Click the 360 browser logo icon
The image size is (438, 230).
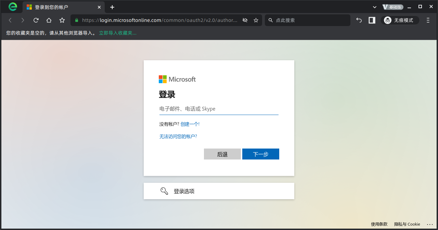(x=13, y=7)
